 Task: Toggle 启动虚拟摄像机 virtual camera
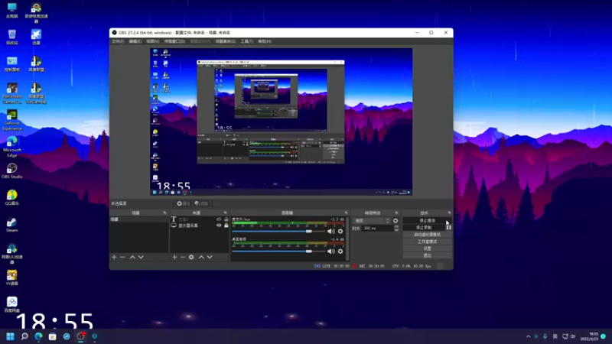coord(427,235)
